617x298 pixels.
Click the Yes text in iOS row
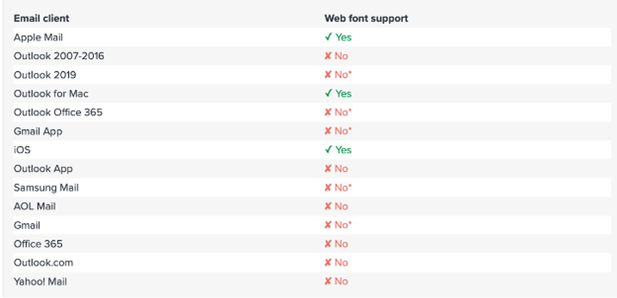coord(343,150)
